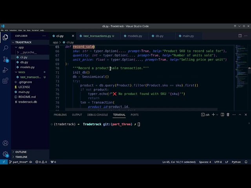
Task: Select language mode Python in status bar
Action: click(236, 162)
